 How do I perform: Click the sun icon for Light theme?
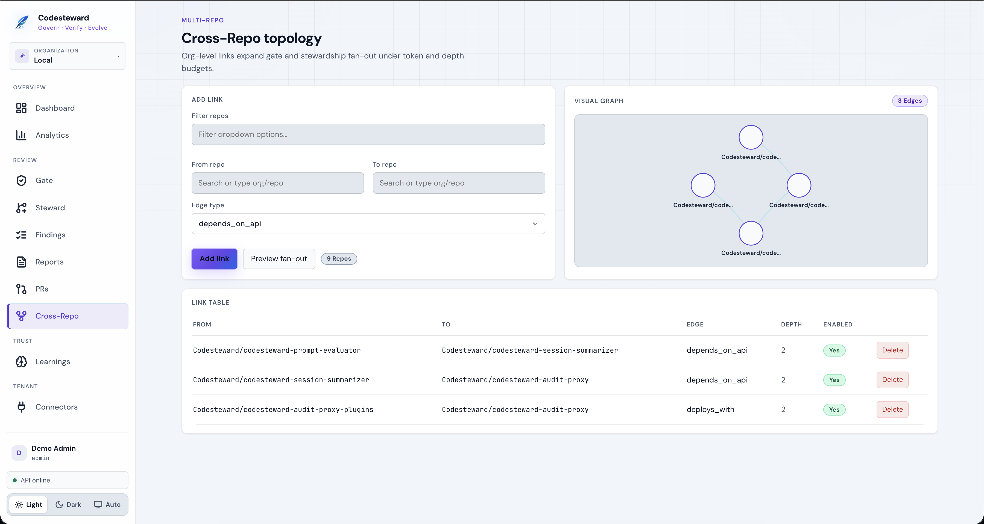coord(19,505)
